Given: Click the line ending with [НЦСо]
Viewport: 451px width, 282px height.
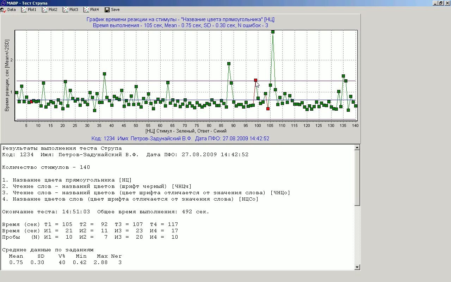Looking at the screenshot, I should (x=130, y=199).
